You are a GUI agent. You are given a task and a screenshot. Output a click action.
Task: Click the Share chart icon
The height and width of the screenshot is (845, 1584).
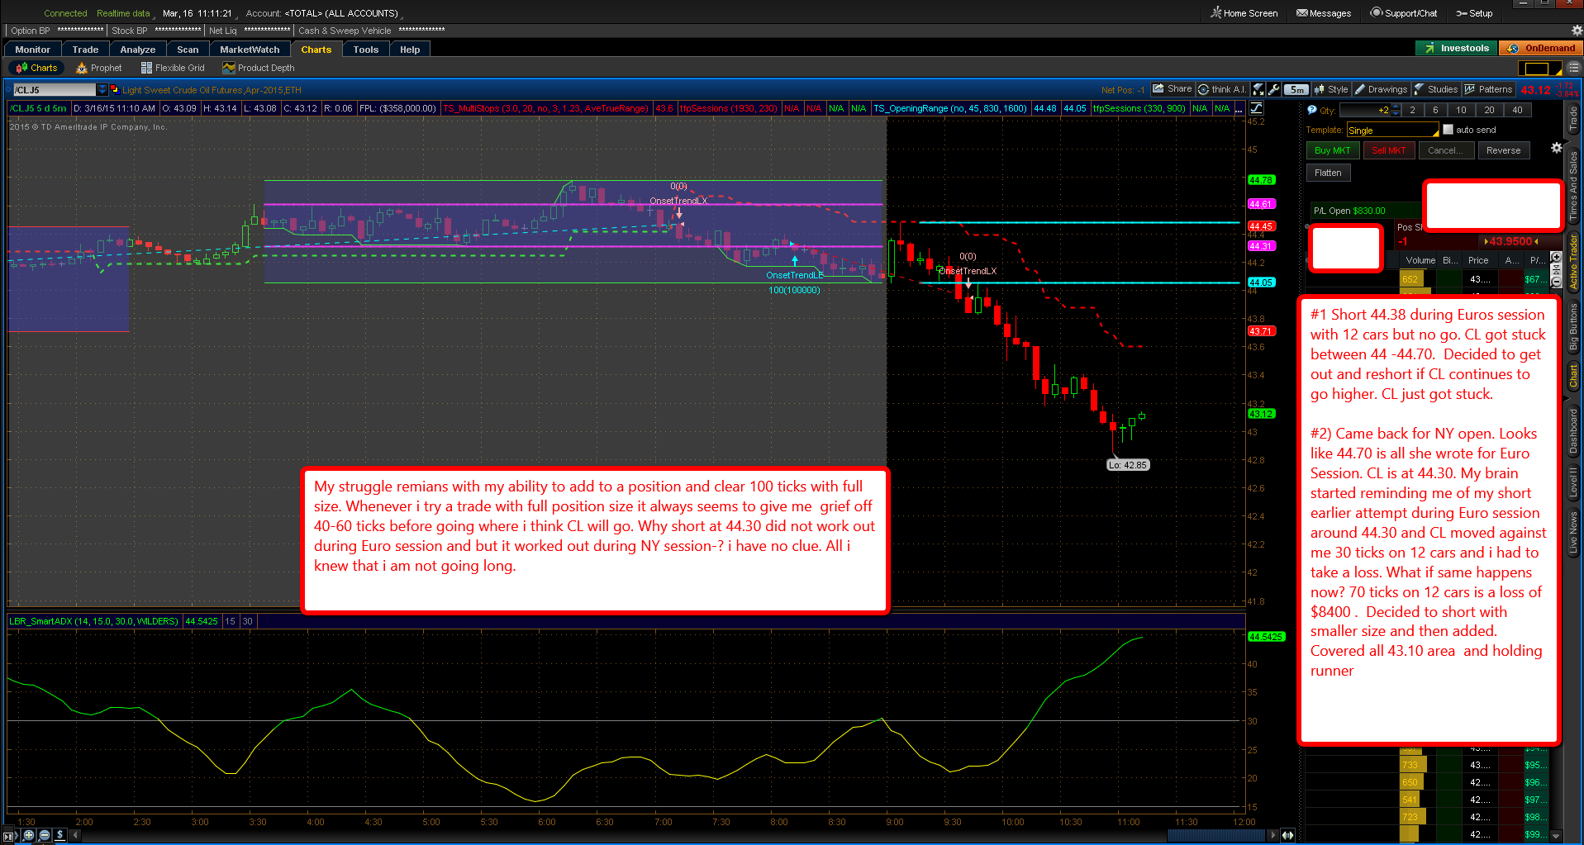1173,89
